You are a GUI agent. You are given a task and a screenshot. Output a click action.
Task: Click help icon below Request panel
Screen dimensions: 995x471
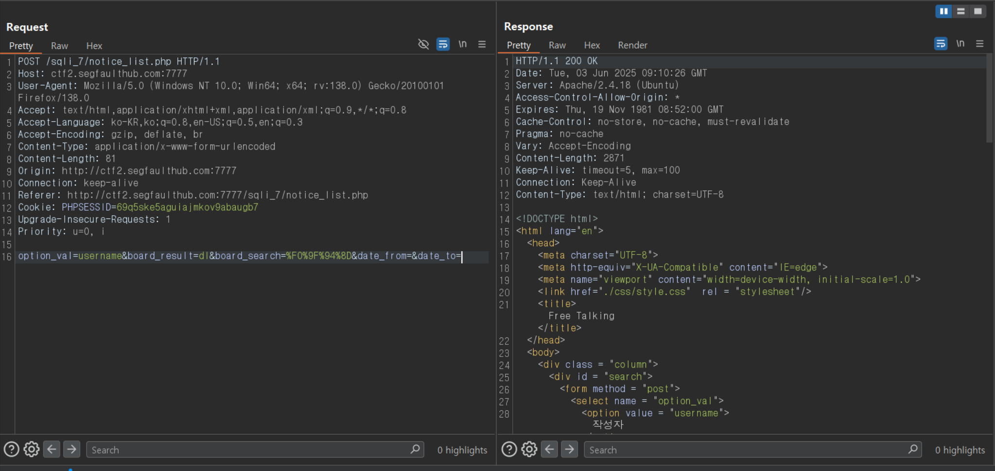coord(11,449)
